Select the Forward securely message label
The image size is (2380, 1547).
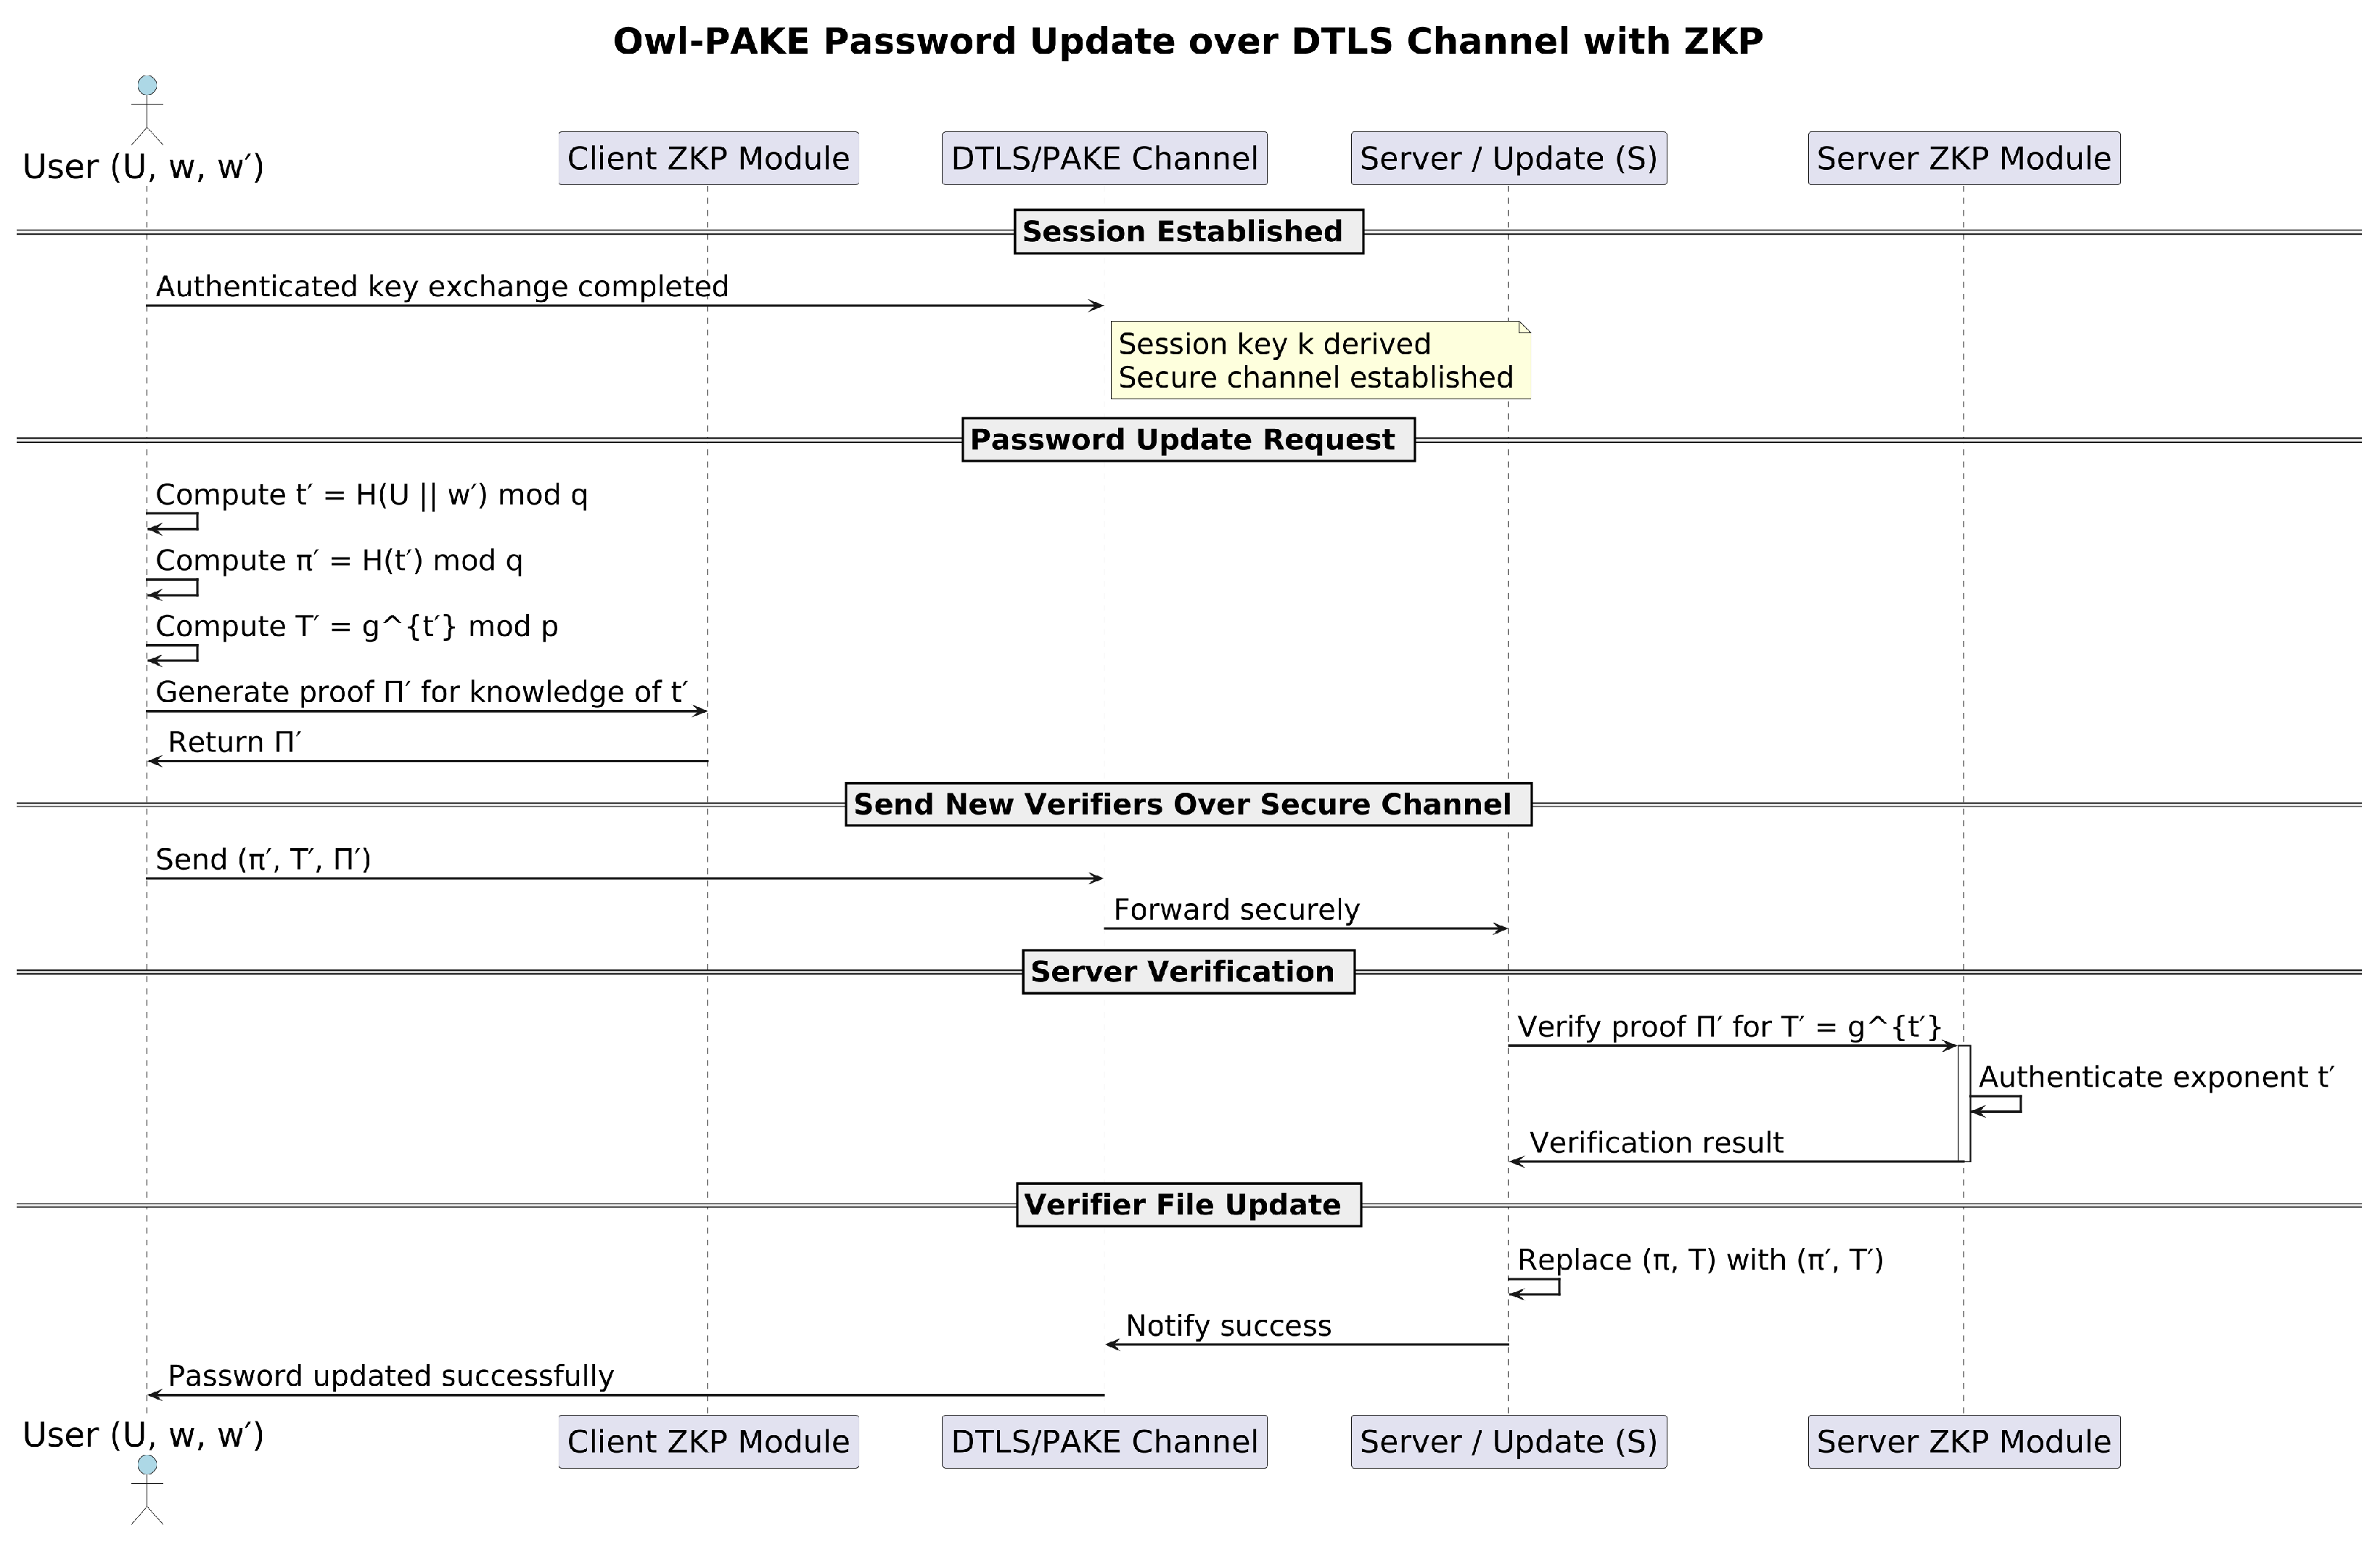[1236, 910]
